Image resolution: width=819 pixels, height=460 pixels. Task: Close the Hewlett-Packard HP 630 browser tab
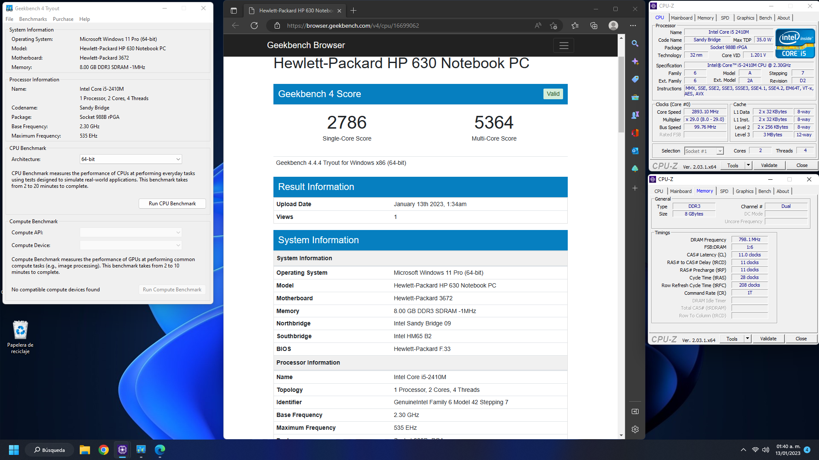339,11
